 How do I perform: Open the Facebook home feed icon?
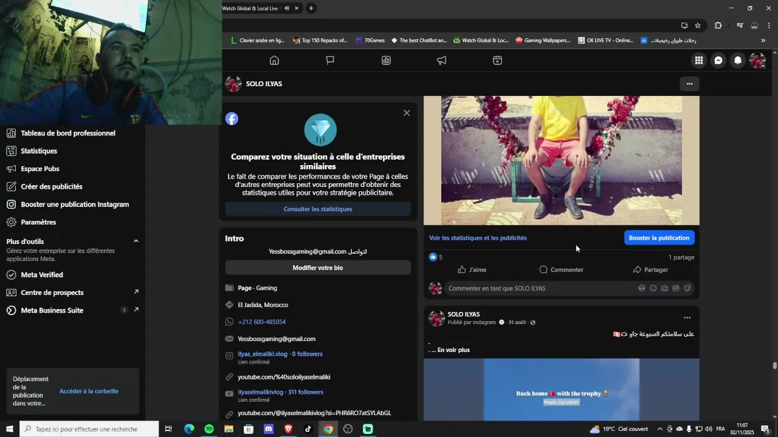point(274,61)
